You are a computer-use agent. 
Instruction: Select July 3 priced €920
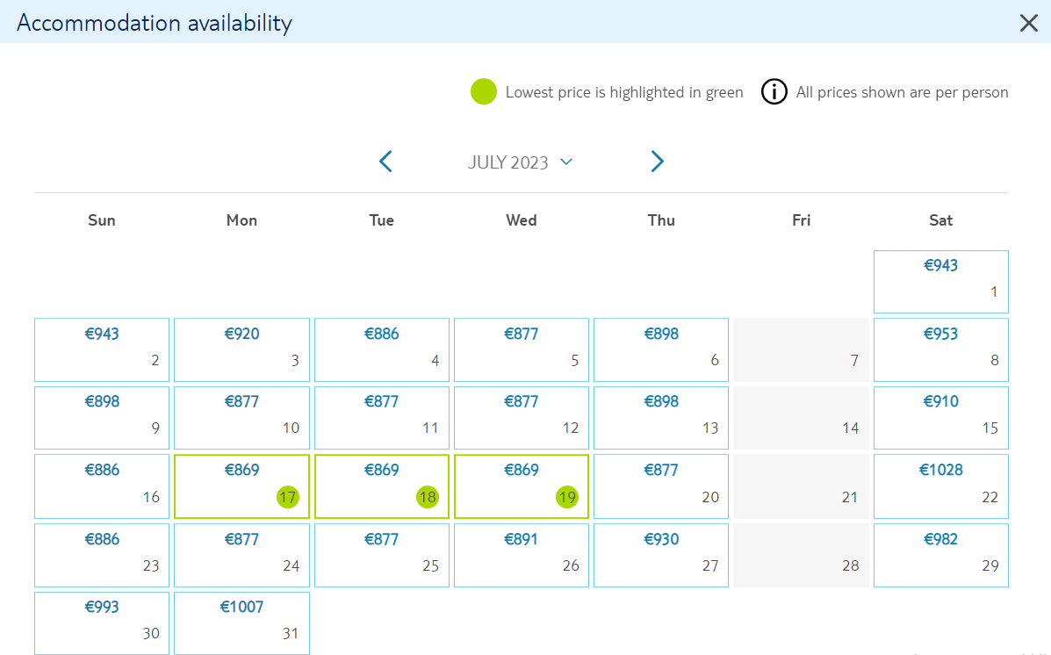pos(242,350)
